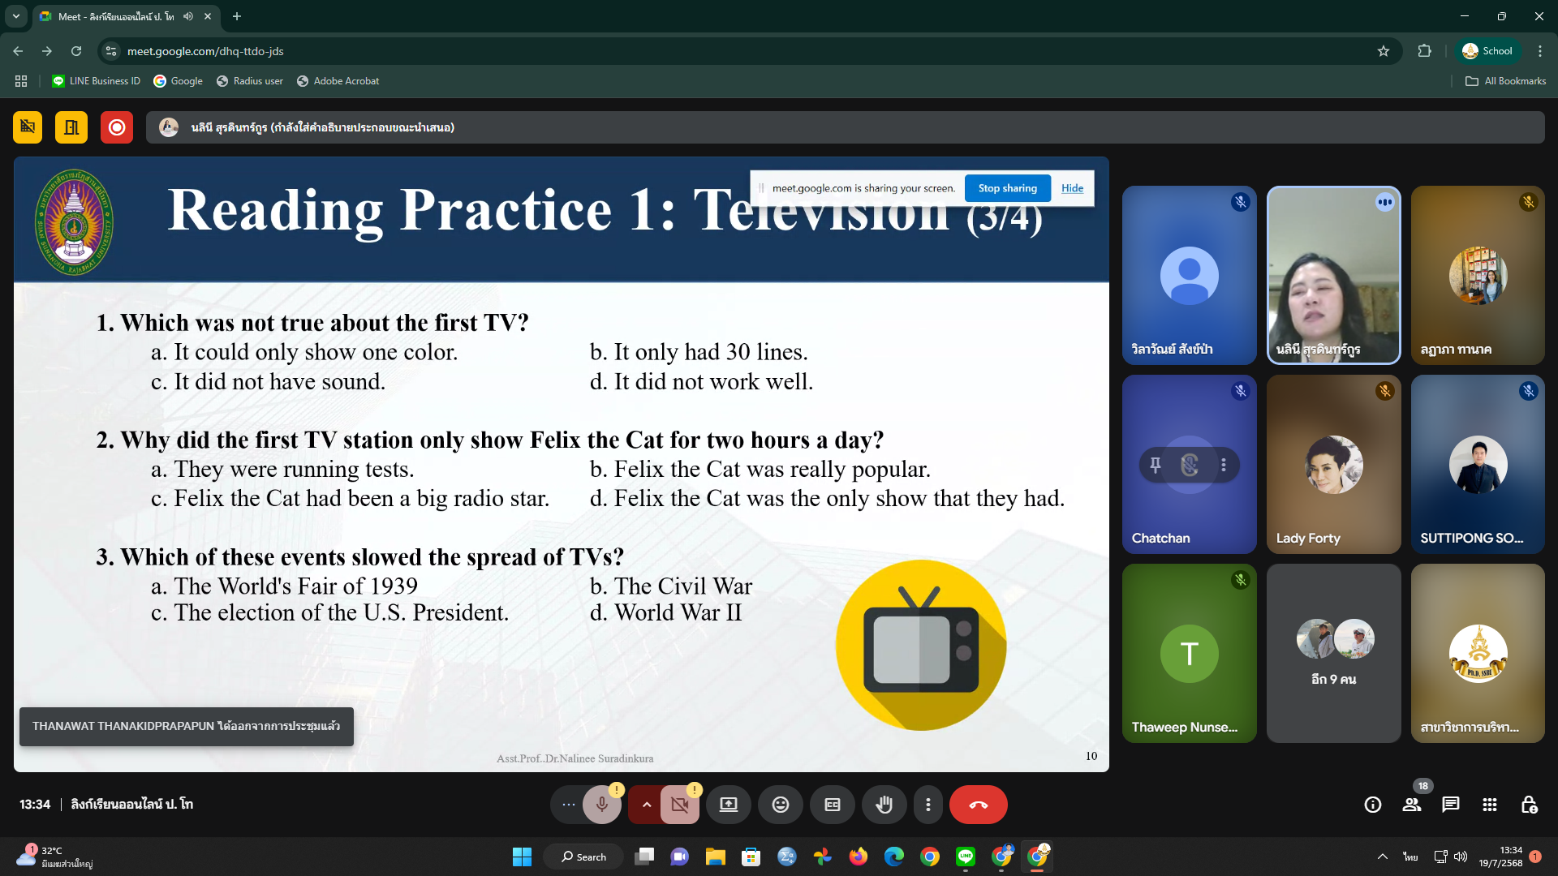Open Chrome three-dot menu
Viewport: 1558px width, 876px height.
tap(1539, 51)
